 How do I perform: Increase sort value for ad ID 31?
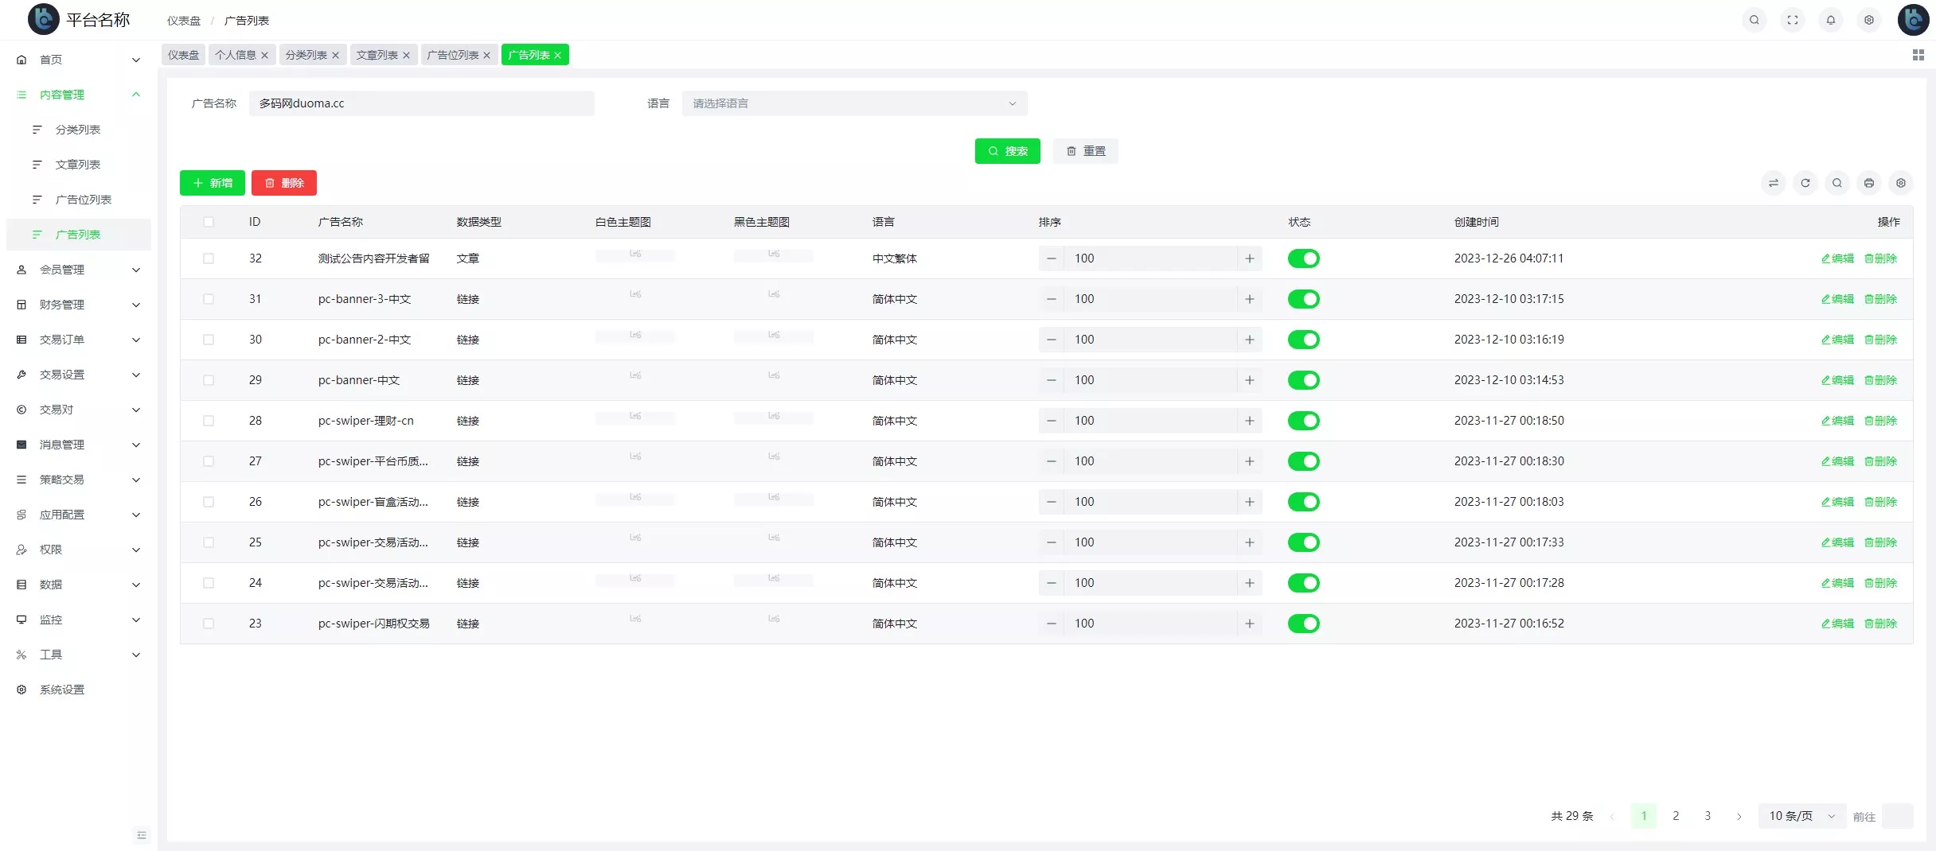point(1249,299)
